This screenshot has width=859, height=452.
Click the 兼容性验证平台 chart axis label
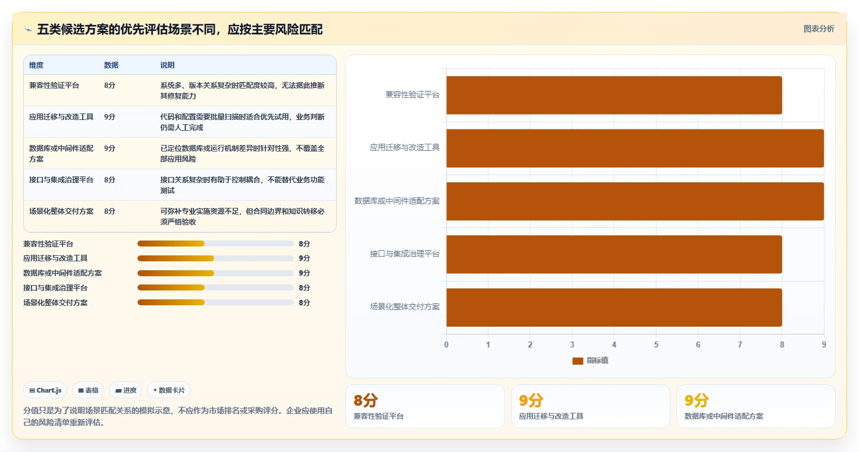(412, 94)
